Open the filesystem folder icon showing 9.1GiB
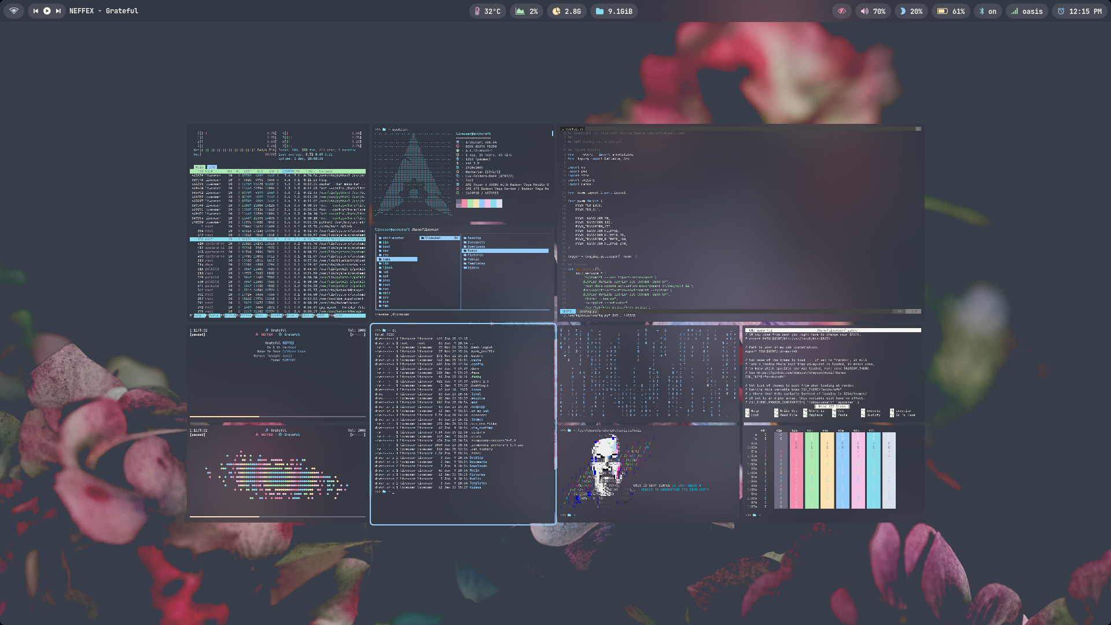The height and width of the screenshot is (625, 1111). coord(599,11)
